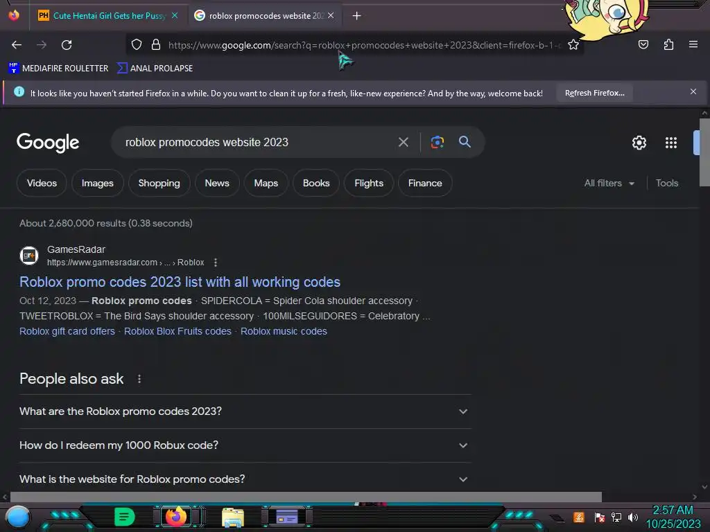Filter results by Images
The width and height of the screenshot is (710, 532).
97,183
